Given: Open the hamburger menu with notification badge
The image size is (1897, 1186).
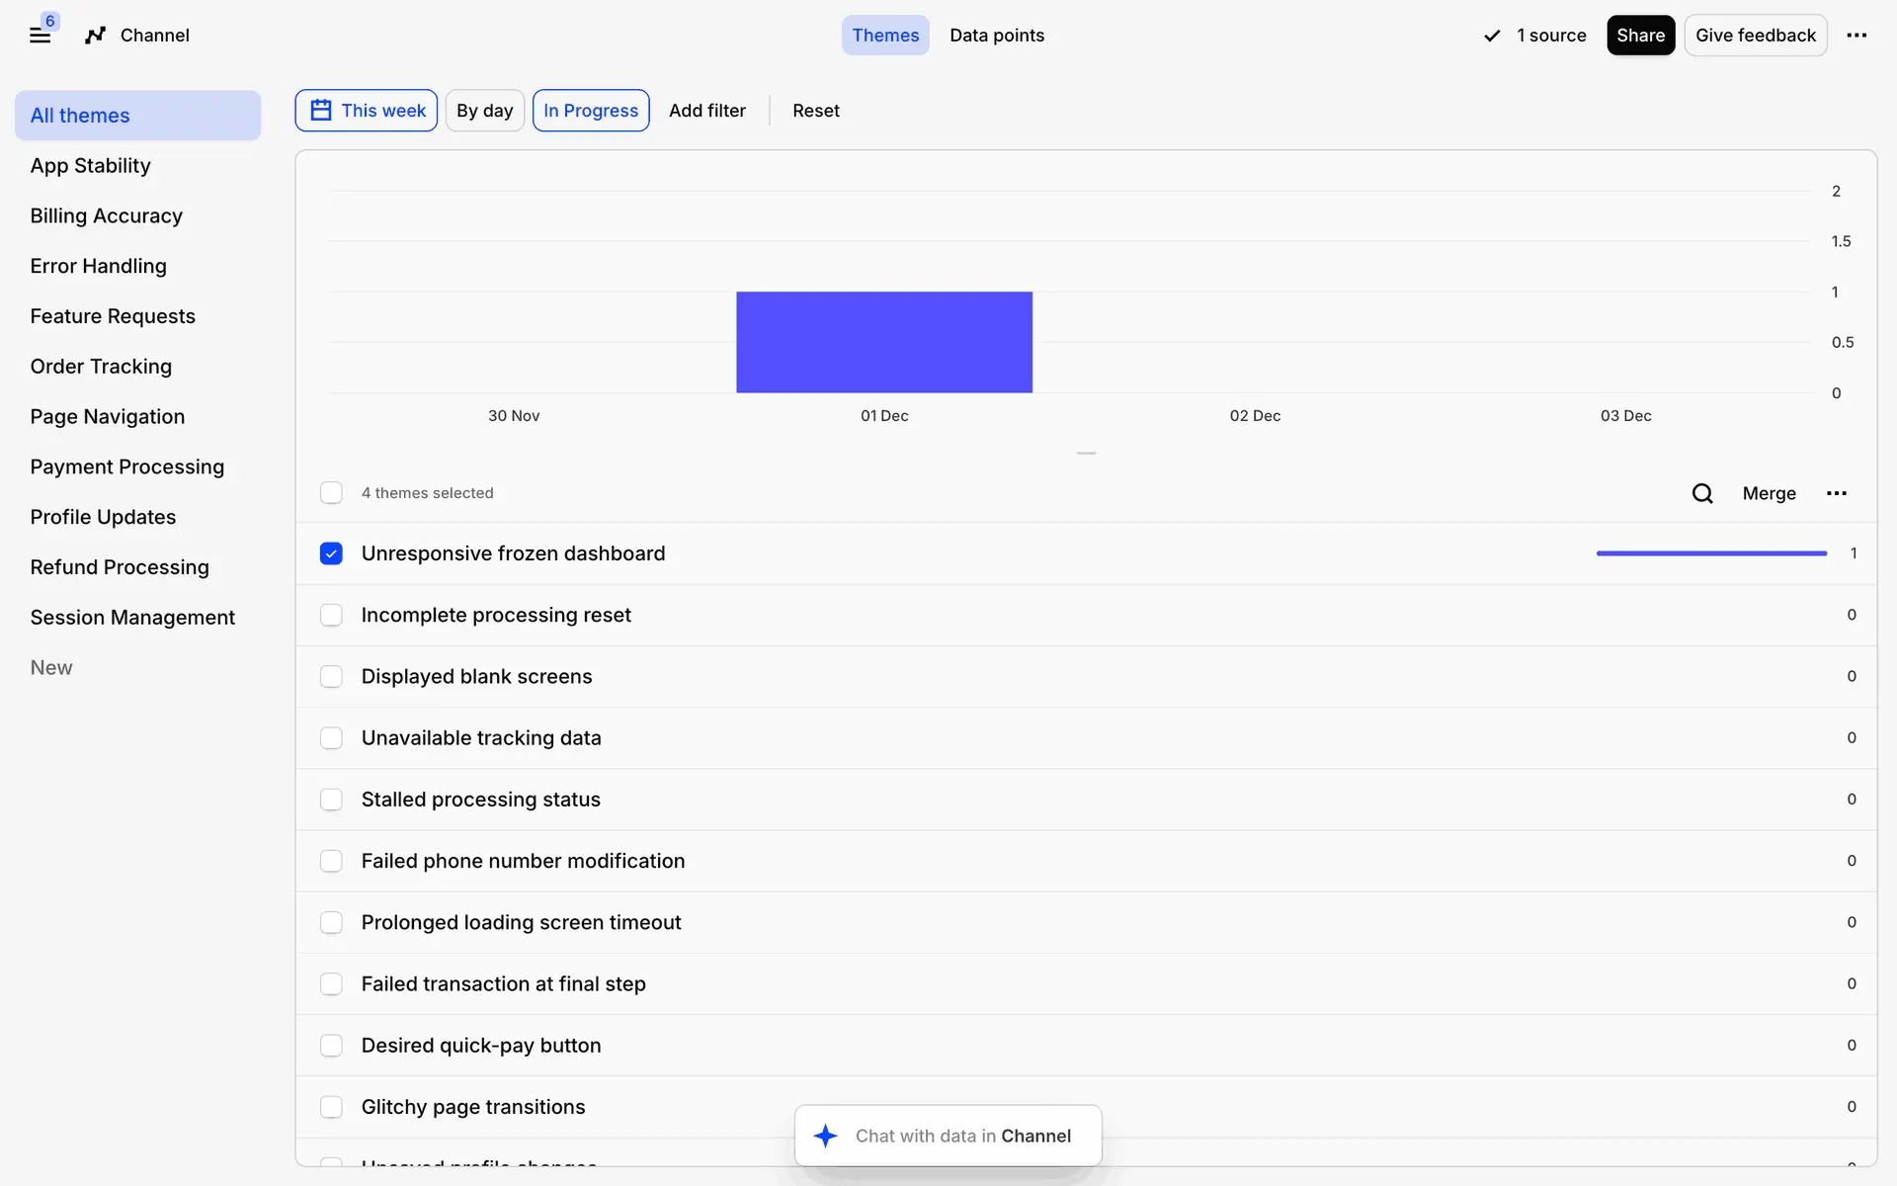Looking at the screenshot, I should 40,36.
